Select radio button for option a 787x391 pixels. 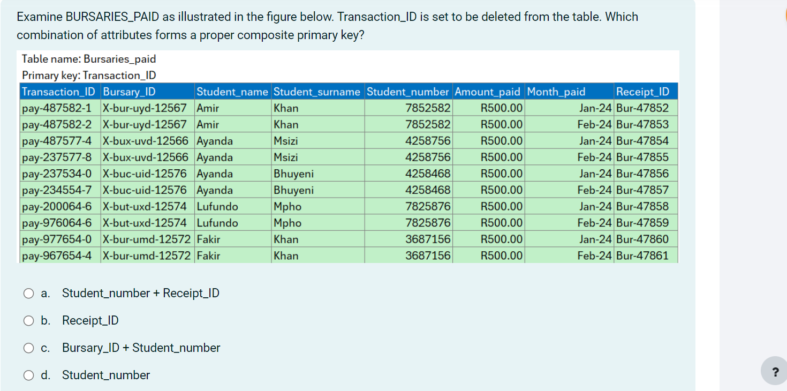point(28,293)
